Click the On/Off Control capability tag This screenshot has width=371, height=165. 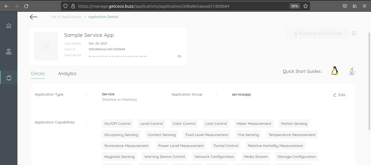pyautogui.click(x=117, y=123)
